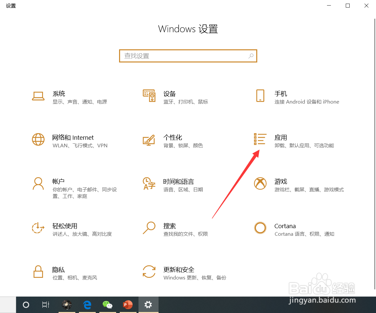Click the text 讲述人、放大镜、高对比度
The height and width of the screenshot is (313, 376).
point(82,234)
